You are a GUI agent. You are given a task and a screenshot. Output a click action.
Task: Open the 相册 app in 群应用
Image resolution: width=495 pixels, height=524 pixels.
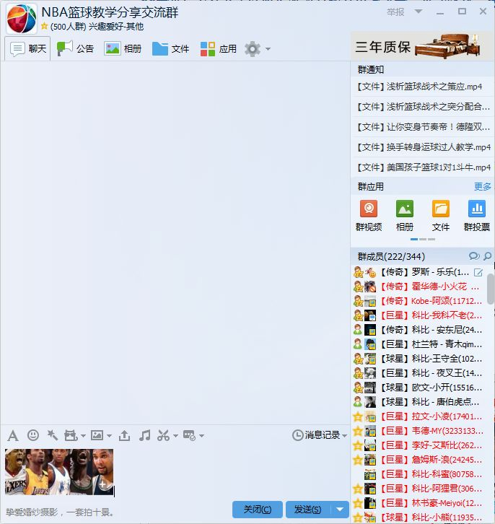(405, 216)
